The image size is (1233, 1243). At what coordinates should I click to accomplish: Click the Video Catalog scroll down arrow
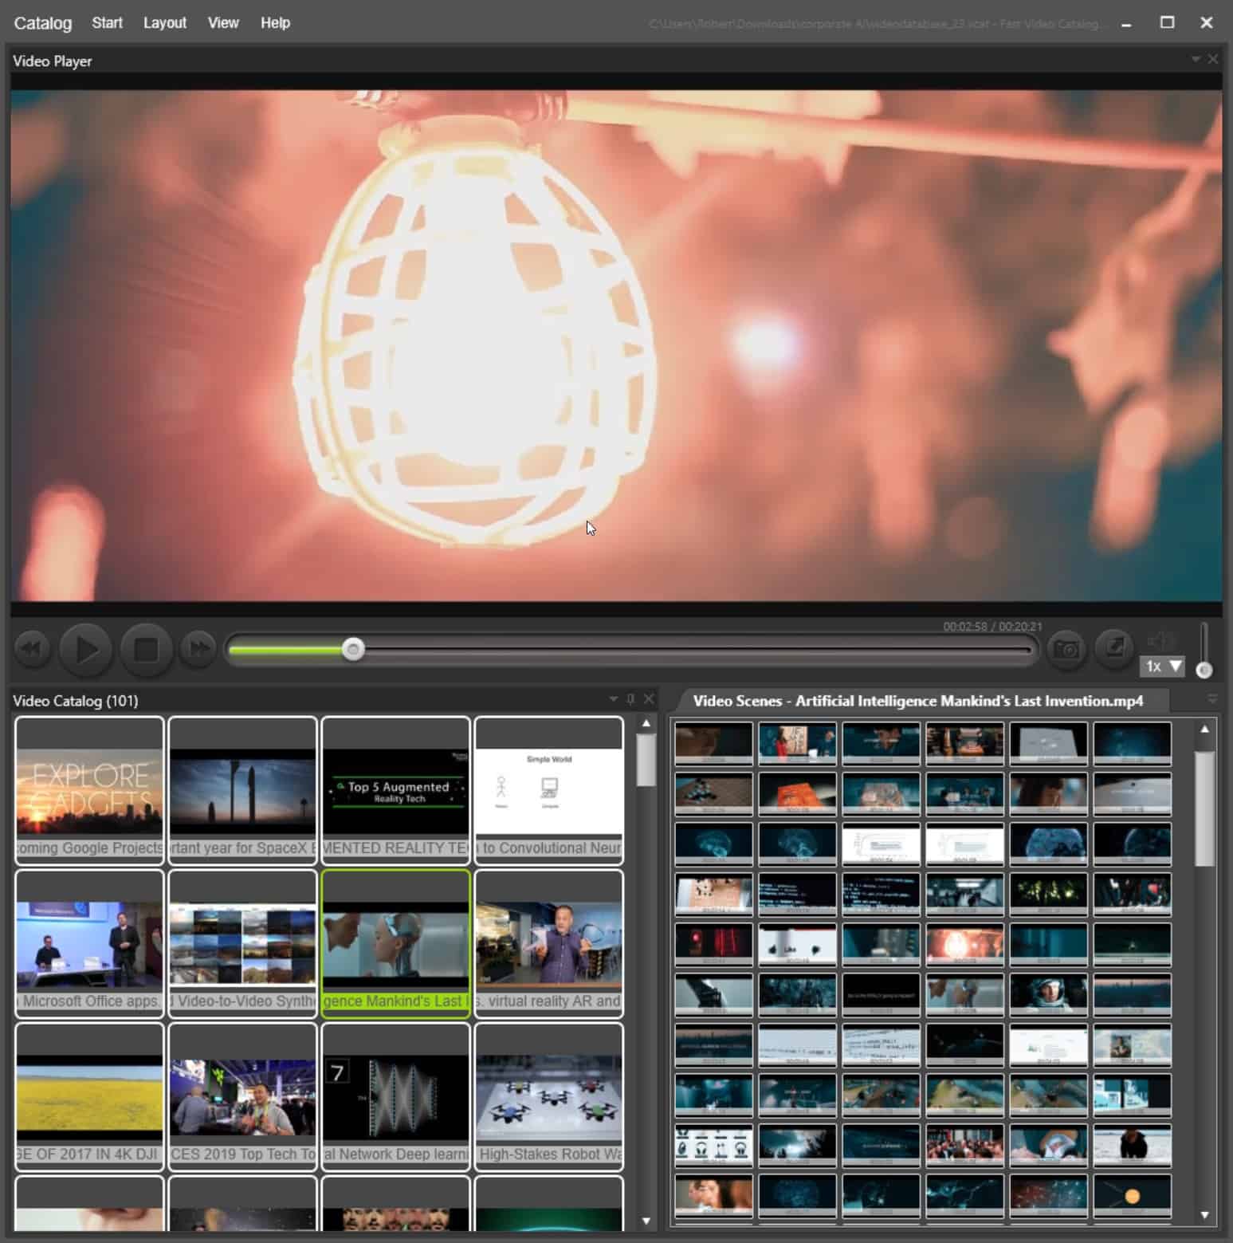coord(646,1221)
